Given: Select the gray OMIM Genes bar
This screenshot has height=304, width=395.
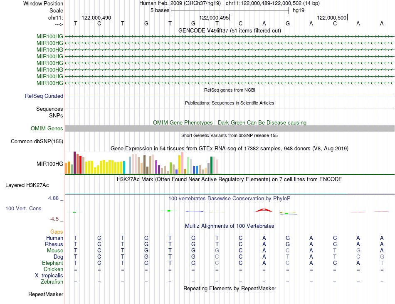Looking at the screenshot, I should pyautogui.click(x=230, y=128).
